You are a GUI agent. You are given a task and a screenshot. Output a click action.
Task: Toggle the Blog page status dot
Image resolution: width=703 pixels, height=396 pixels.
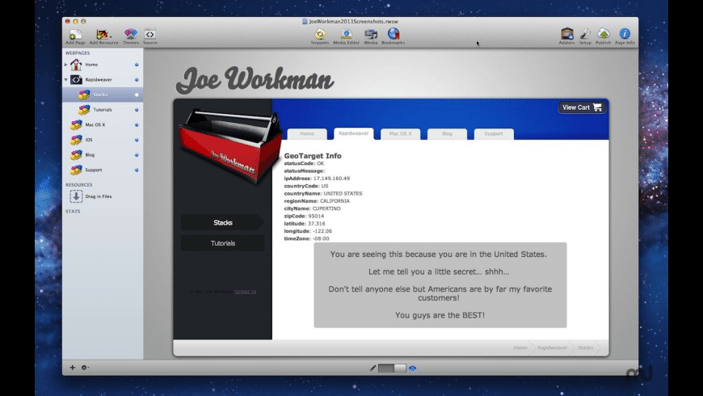137,154
